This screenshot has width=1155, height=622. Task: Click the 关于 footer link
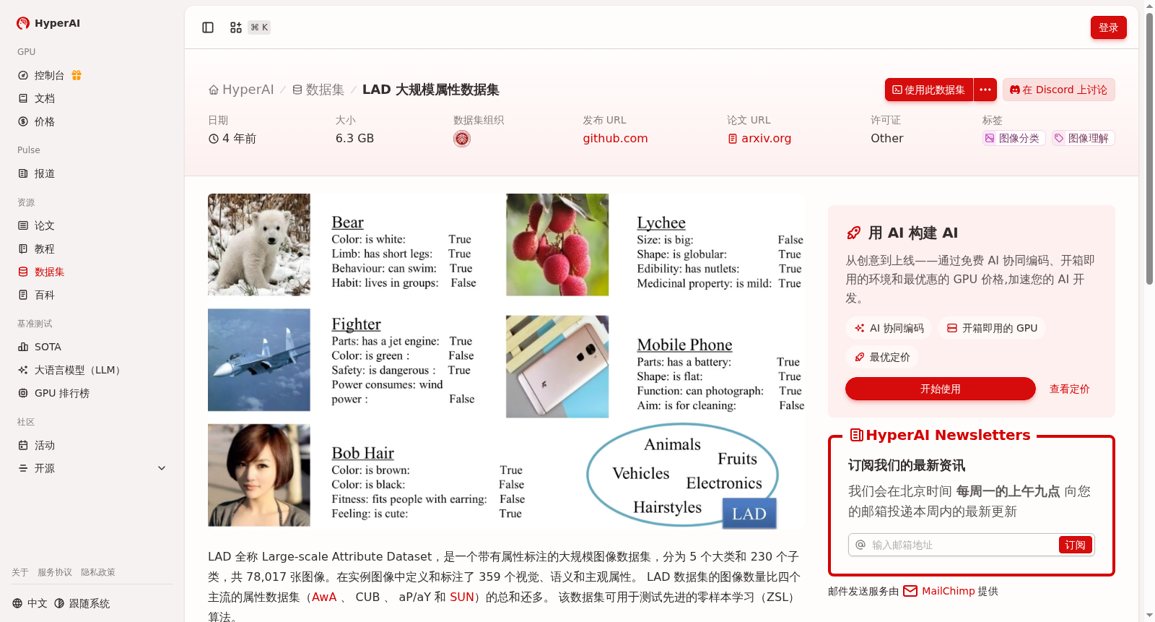tap(20, 572)
